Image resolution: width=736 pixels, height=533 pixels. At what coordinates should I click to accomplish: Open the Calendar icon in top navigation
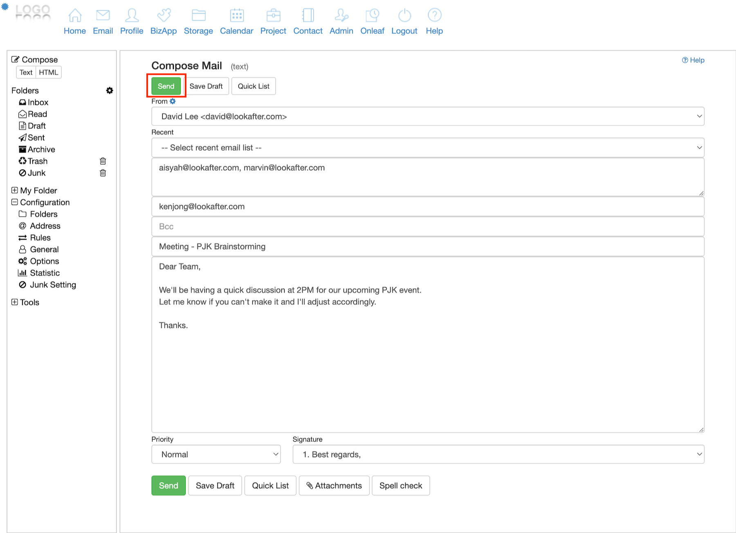coord(236,16)
